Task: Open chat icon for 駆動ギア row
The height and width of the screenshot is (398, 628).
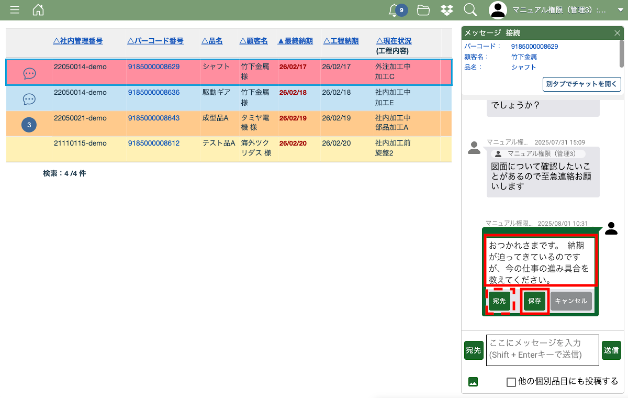Action: point(29,99)
